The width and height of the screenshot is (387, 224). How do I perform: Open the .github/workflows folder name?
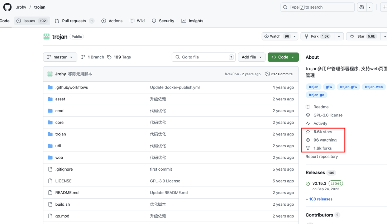pyautogui.click(x=72, y=87)
